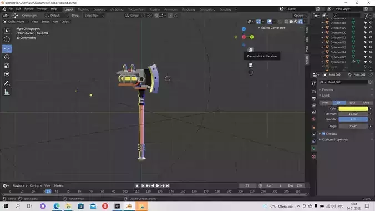Open the outliner filter funnel icon
This screenshot has width=375, height=211.
click(x=367, y=16)
